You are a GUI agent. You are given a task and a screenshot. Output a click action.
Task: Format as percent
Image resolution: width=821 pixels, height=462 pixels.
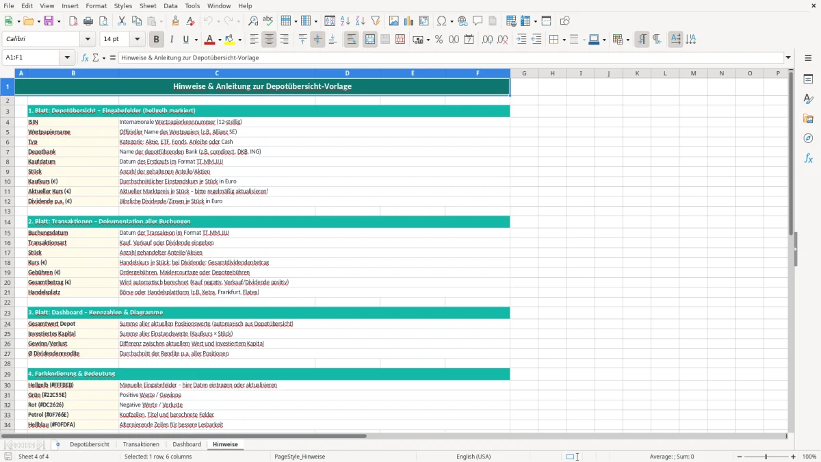[x=439, y=40]
